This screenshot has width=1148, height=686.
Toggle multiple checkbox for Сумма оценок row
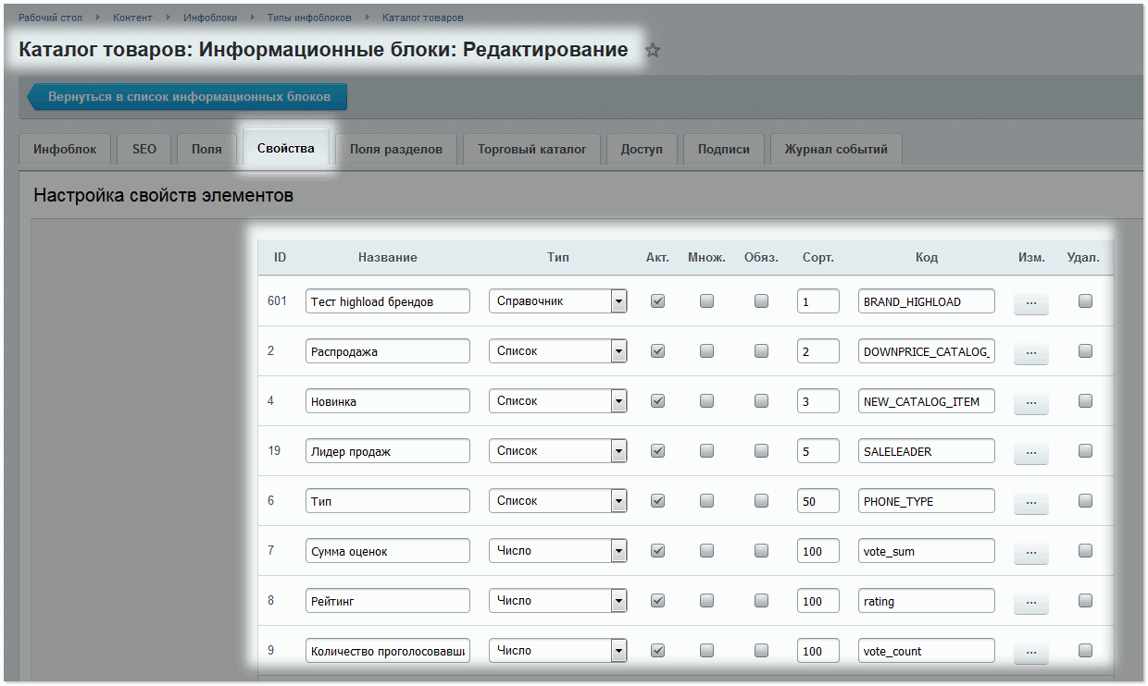706,550
